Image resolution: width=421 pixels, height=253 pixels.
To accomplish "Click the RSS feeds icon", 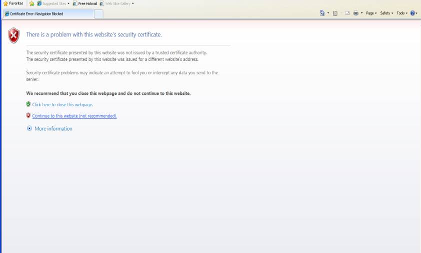I will (x=335, y=13).
